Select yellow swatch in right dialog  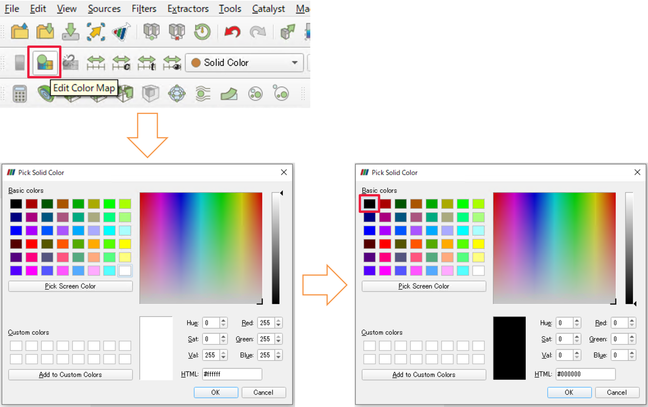pos(478,244)
